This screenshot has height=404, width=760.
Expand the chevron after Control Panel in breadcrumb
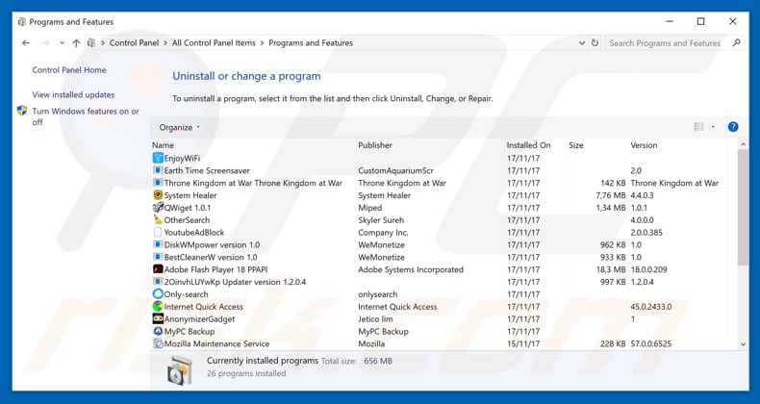pos(165,42)
